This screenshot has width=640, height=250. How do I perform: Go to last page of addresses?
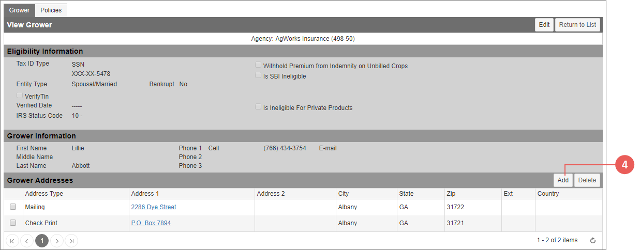71,241
